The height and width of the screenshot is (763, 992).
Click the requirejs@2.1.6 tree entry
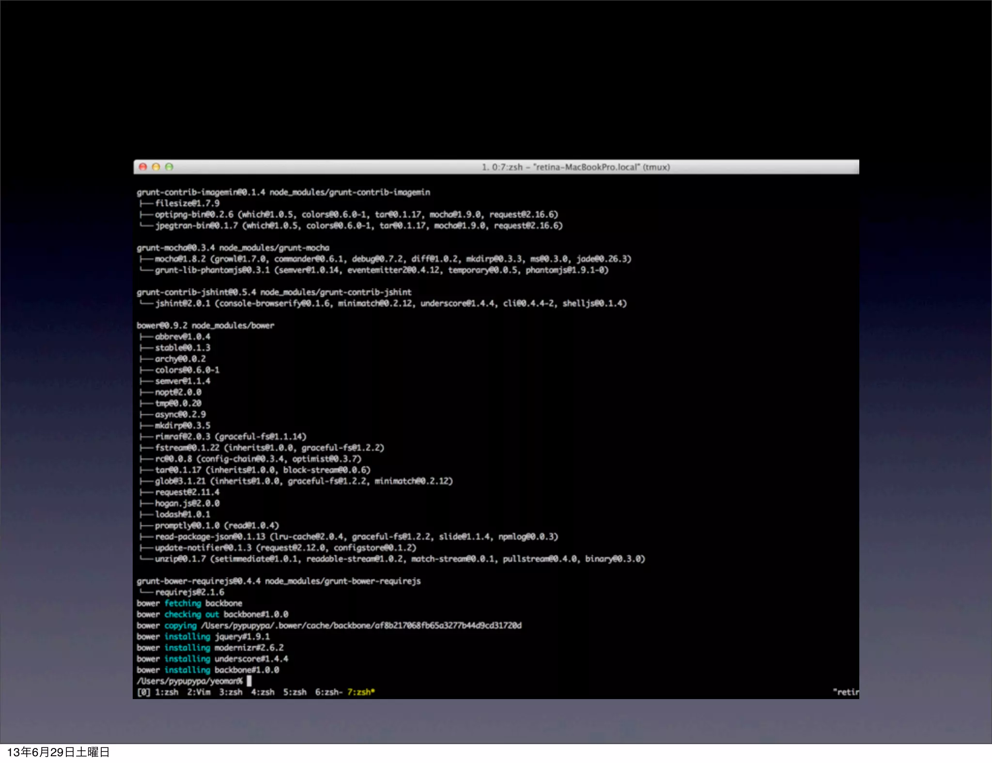(189, 592)
